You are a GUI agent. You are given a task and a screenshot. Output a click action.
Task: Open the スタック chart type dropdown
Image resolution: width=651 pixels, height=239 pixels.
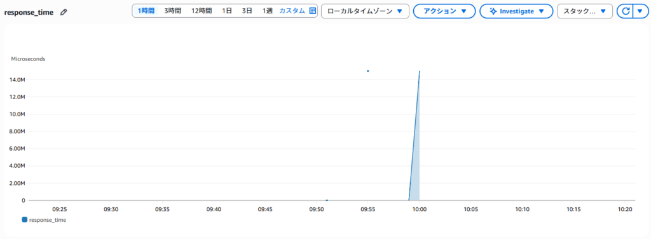585,11
